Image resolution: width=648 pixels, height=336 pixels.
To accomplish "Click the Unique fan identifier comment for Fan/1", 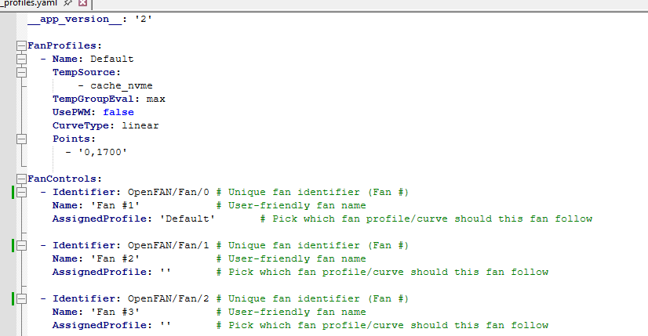I will coord(312,246).
